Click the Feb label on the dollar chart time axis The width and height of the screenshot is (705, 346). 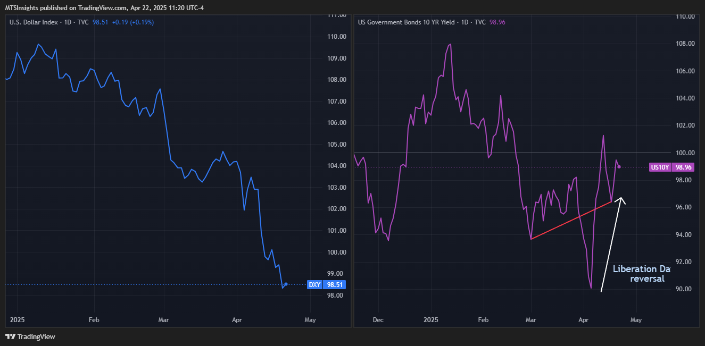coord(94,320)
